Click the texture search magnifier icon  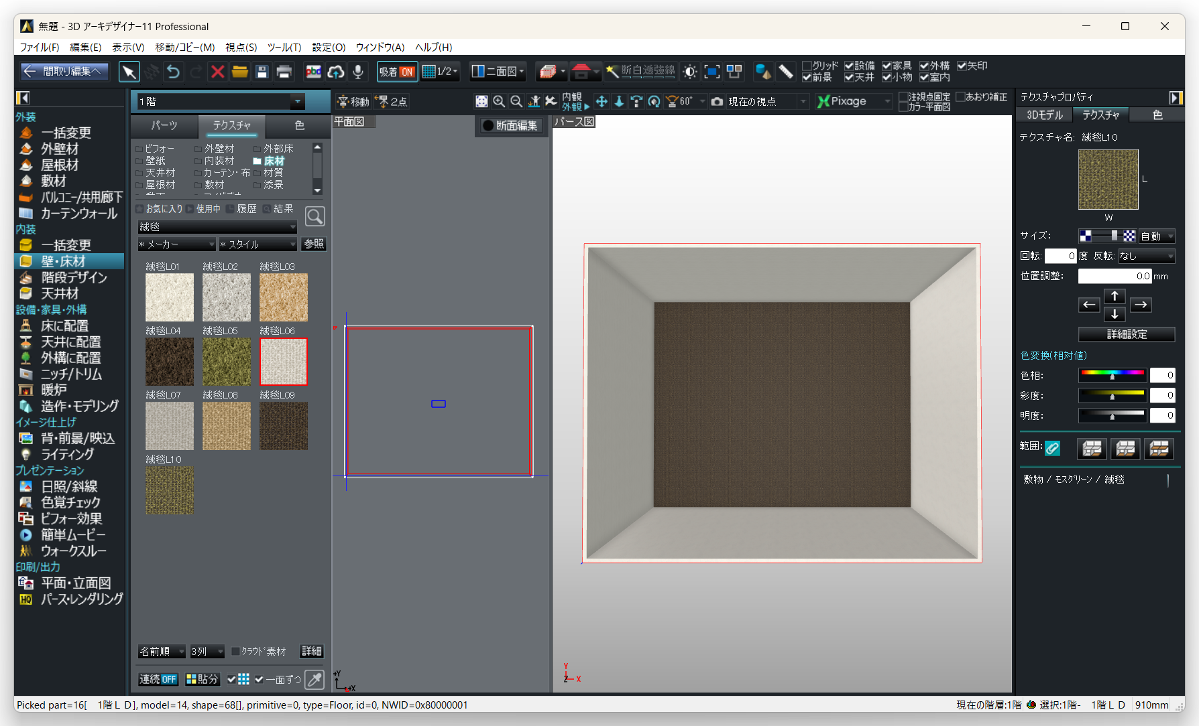[315, 216]
